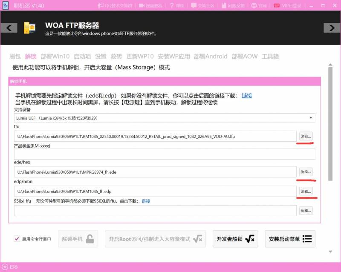The image size is (341, 272).
Task: Click the 950XL ffu download 链接
Action: 146,201
